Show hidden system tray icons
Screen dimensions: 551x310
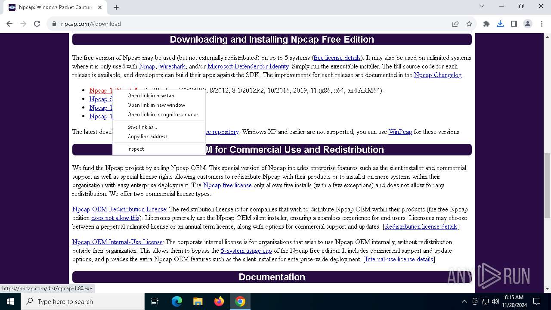click(x=464, y=301)
